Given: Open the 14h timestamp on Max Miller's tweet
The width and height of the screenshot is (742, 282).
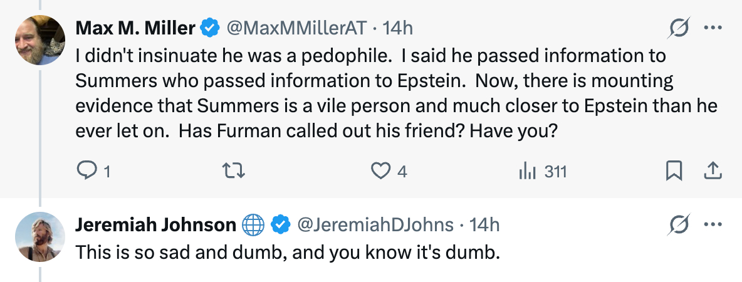Looking at the screenshot, I should tap(397, 28).
